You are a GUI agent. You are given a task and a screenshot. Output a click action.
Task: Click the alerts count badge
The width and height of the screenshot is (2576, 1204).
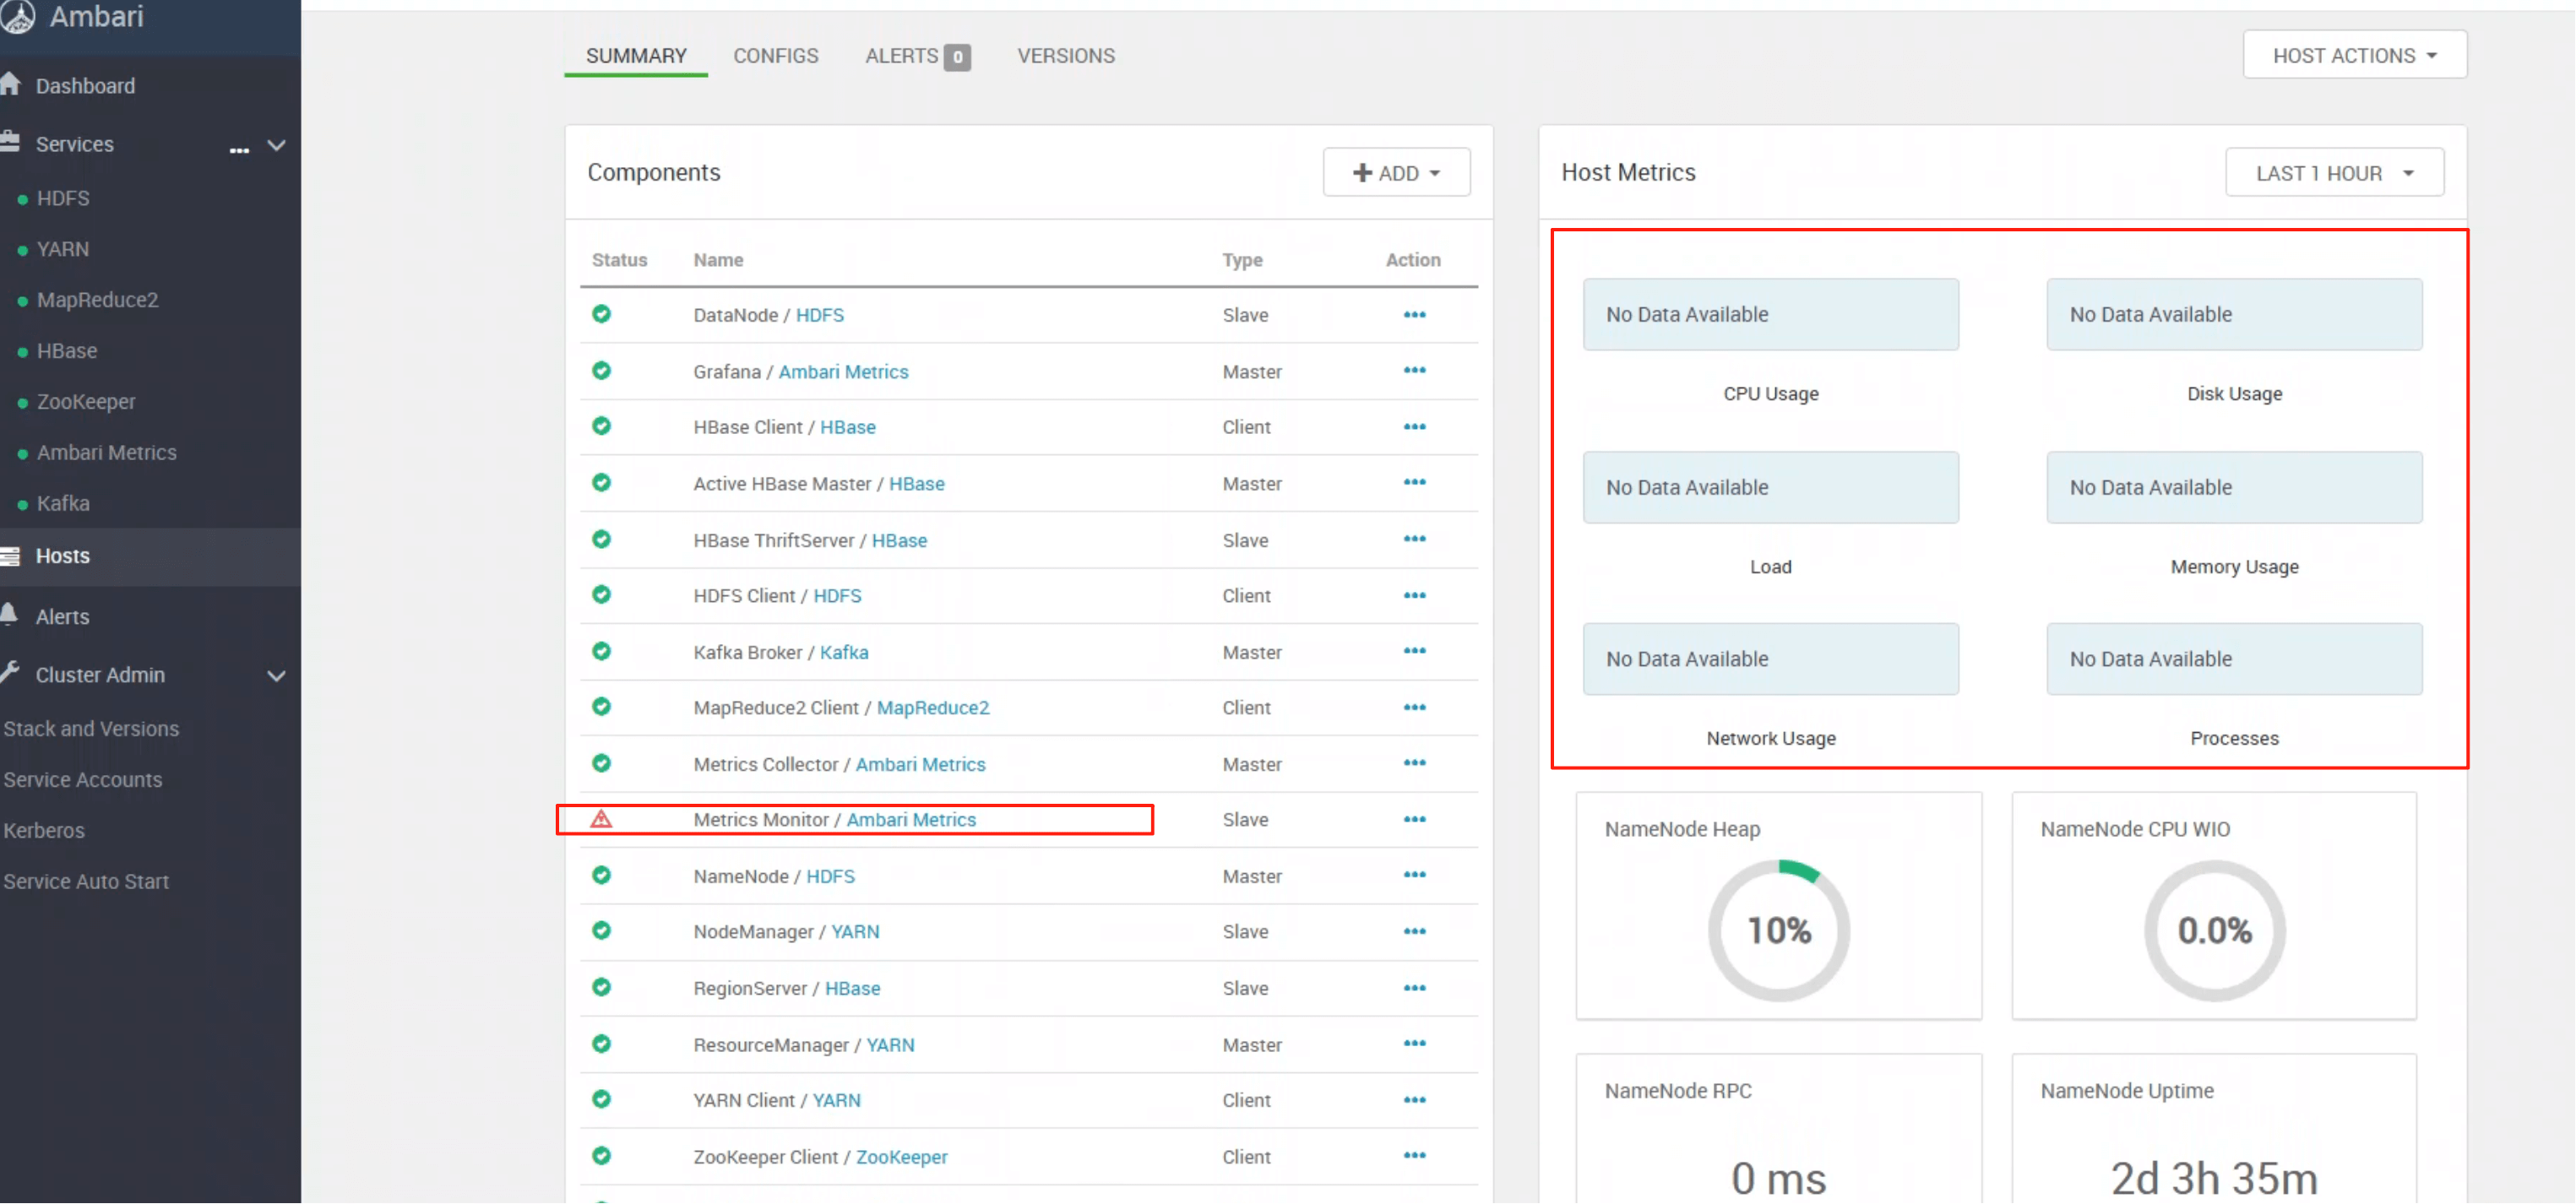(x=957, y=58)
